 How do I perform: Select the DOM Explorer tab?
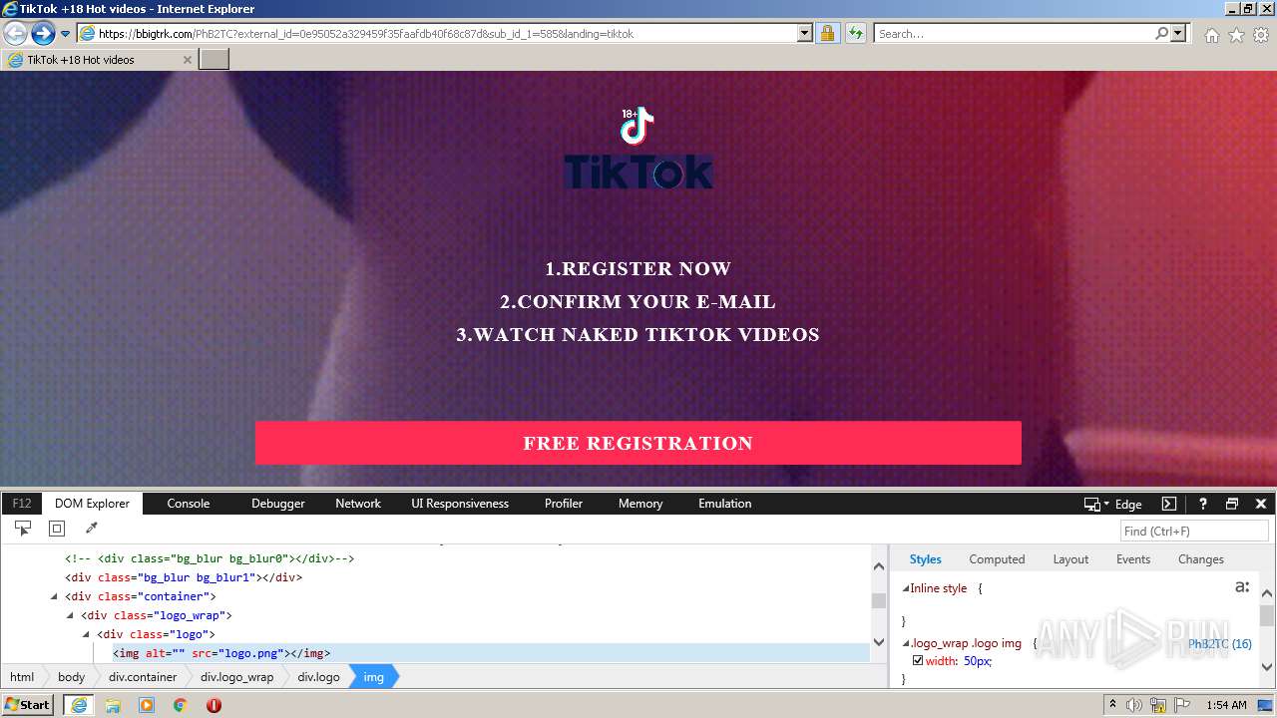point(93,504)
